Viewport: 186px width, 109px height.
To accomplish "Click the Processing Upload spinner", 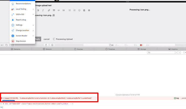I will [54, 39].
